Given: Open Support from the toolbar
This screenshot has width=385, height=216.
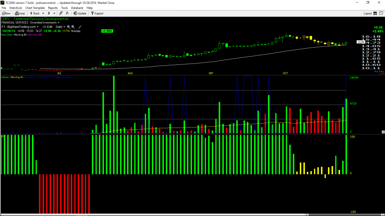Looking at the screenshot, I should (97, 13).
